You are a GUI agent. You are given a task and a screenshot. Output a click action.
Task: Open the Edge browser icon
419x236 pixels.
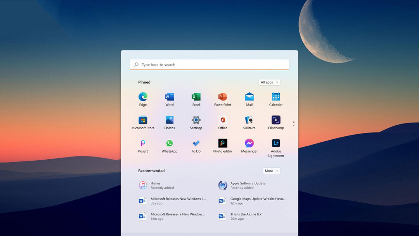pyautogui.click(x=143, y=97)
